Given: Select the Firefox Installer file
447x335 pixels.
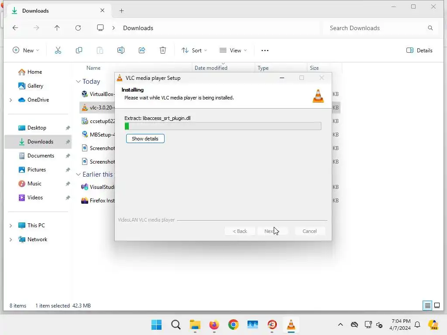Looking at the screenshot, I should pyautogui.click(x=97, y=201).
